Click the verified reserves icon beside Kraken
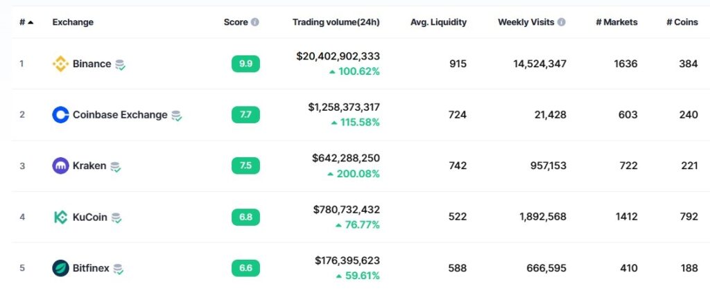Image resolution: width=710 pixels, height=293 pixels. pyautogui.click(x=116, y=167)
